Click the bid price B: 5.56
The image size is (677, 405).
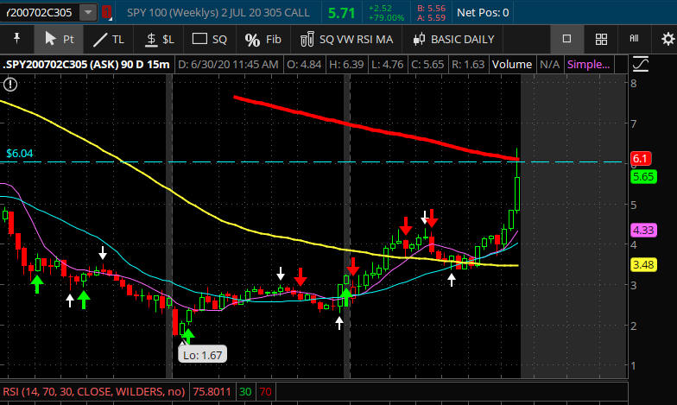432,8
